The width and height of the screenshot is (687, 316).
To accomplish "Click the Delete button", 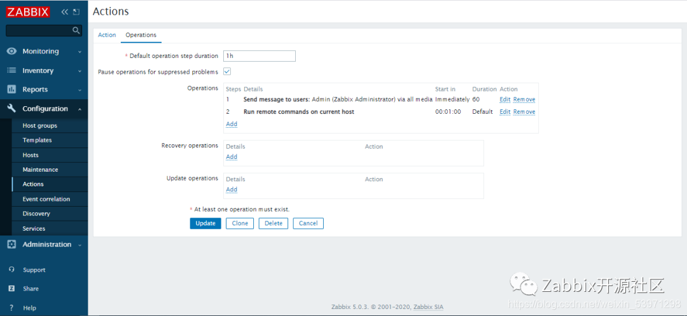I will (274, 223).
